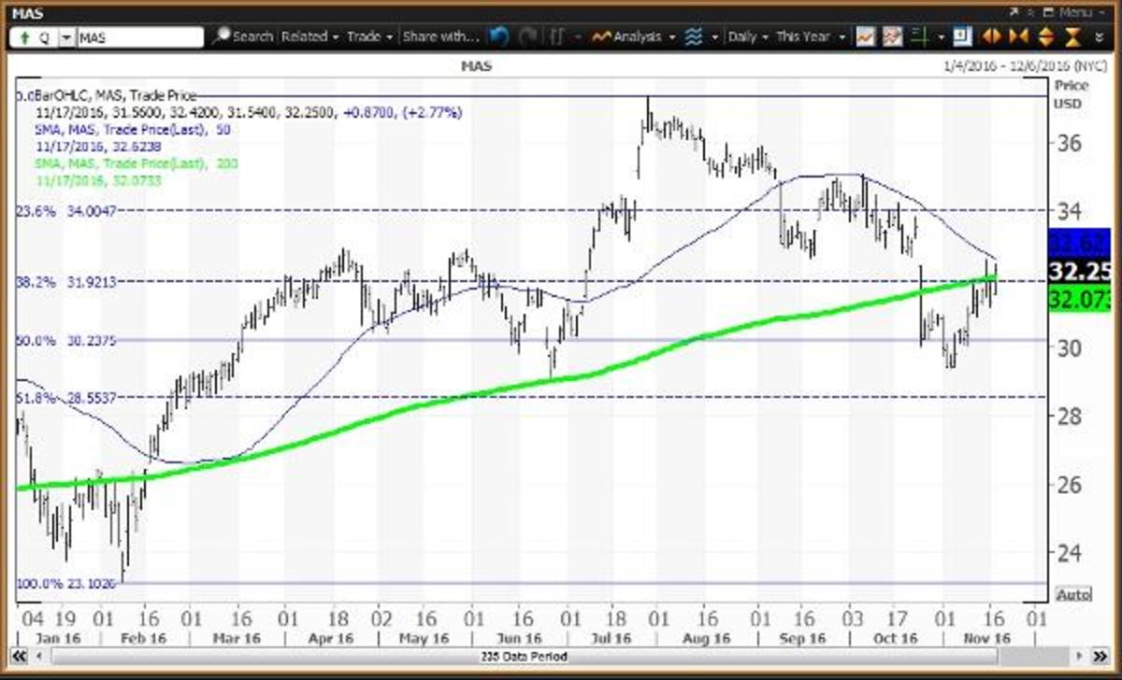Open the Trade dropdown menu
The width and height of the screenshot is (1122, 680).
[370, 36]
